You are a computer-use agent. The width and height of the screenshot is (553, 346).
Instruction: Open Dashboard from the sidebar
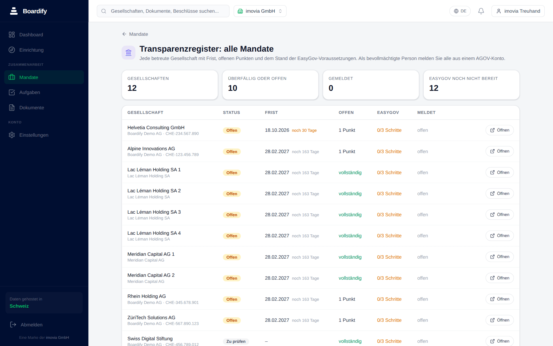point(44,35)
